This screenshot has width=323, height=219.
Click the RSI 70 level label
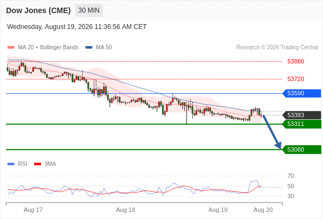coord(291,176)
